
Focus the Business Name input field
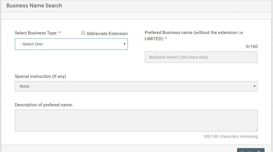pos(201,57)
